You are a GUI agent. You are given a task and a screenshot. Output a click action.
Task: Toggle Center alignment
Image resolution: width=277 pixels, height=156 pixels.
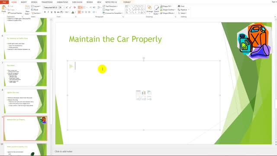click(83, 12)
